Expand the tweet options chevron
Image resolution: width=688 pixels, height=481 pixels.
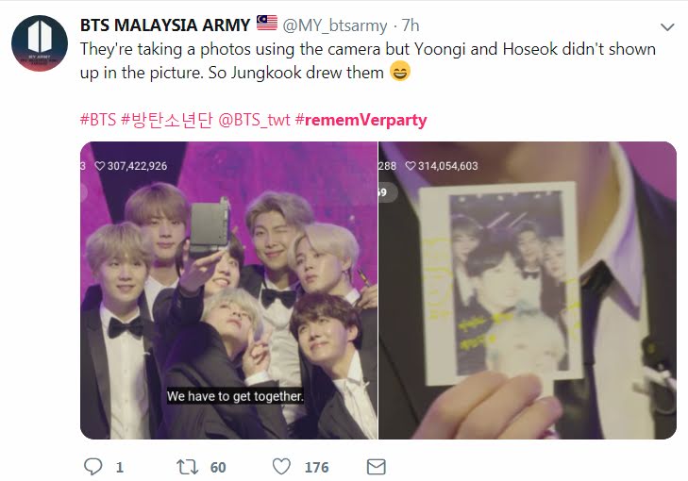click(667, 27)
